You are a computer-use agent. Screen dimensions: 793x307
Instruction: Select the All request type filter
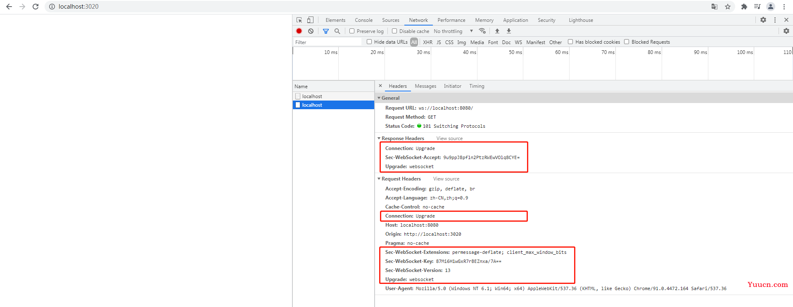414,42
